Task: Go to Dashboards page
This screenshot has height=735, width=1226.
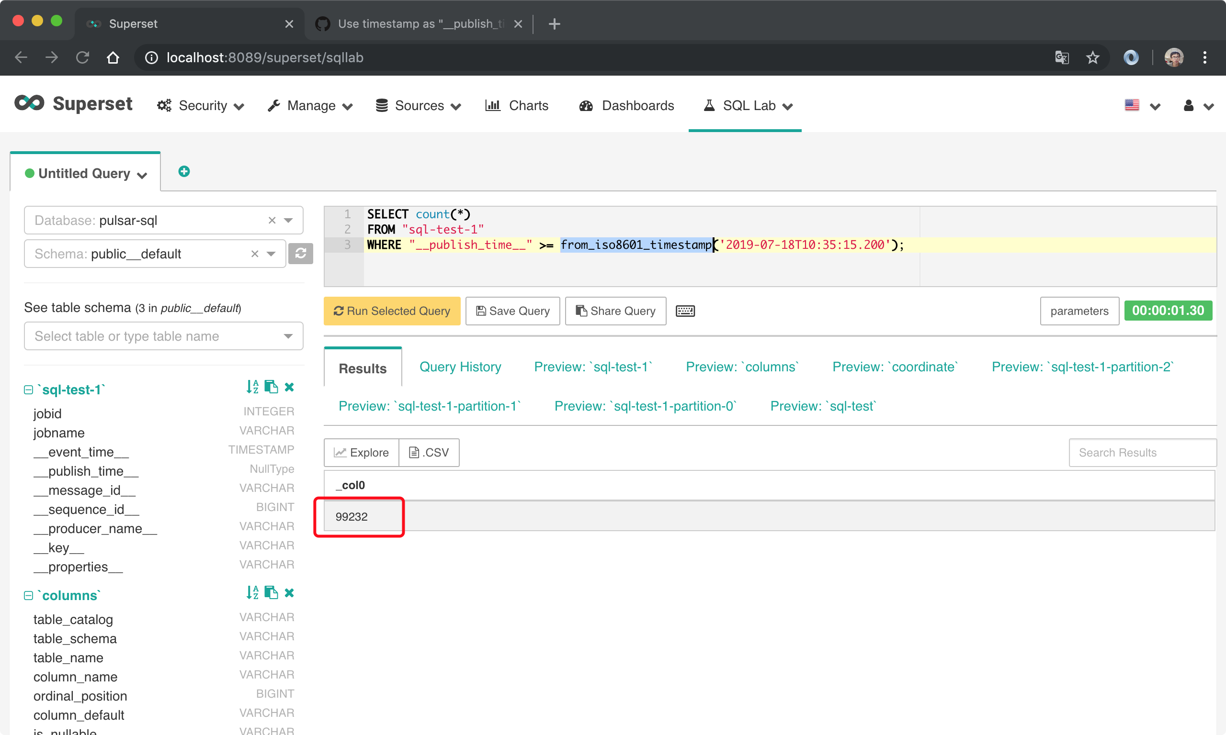Action: point(626,105)
